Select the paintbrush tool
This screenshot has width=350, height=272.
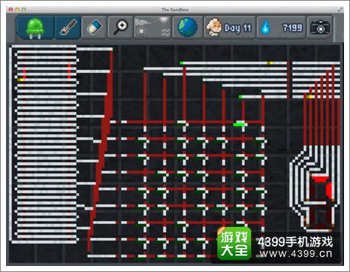coord(68,28)
